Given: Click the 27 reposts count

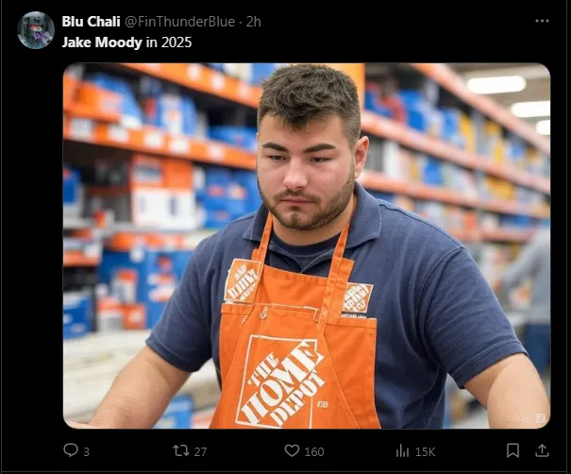Looking at the screenshot, I should (200, 452).
